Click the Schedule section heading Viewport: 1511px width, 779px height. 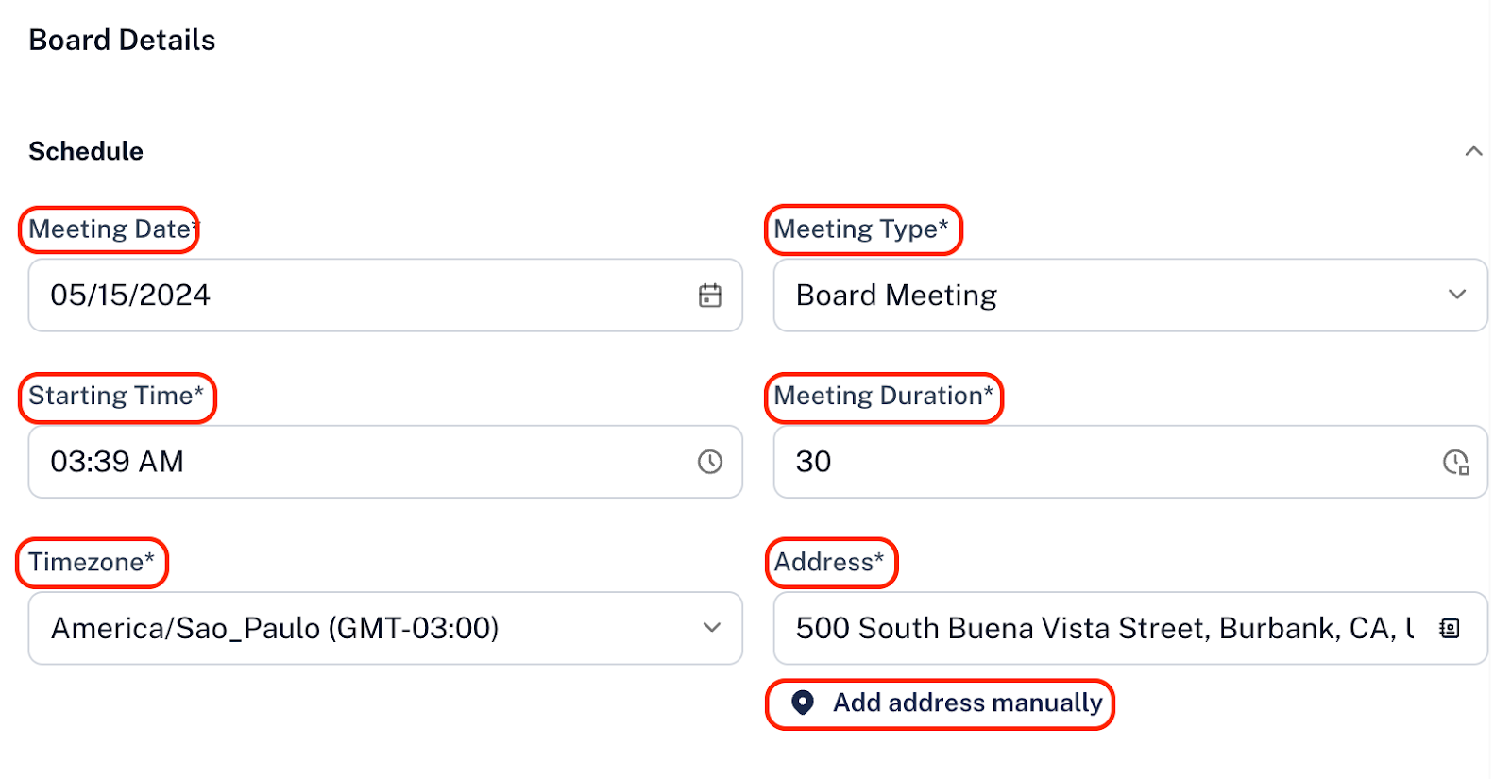click(86, 151)
